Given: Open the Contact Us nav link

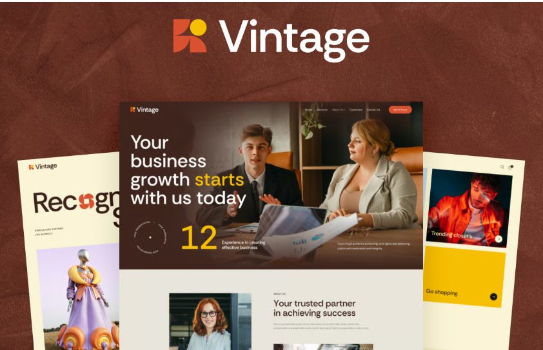Looking at the screenshot, I should pos(373,110).
